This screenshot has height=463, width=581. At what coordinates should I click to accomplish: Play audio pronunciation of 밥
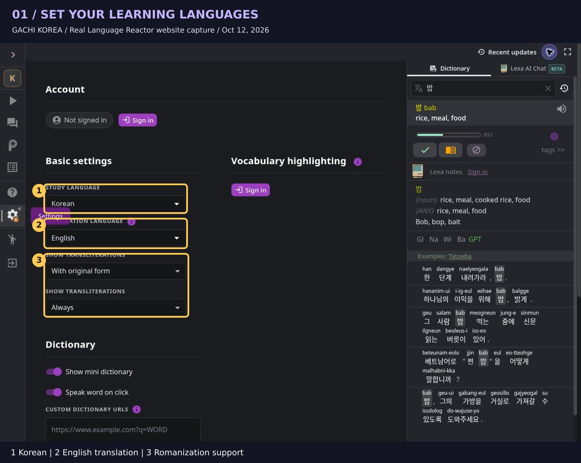(x=561, y=109)
